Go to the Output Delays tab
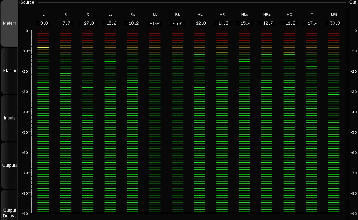 9,213
